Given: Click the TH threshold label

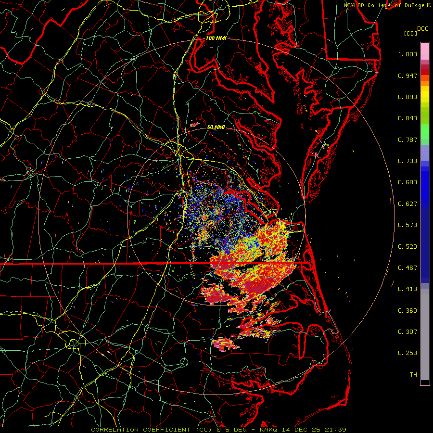Looking at the screenshot, I should coord(413,375).
